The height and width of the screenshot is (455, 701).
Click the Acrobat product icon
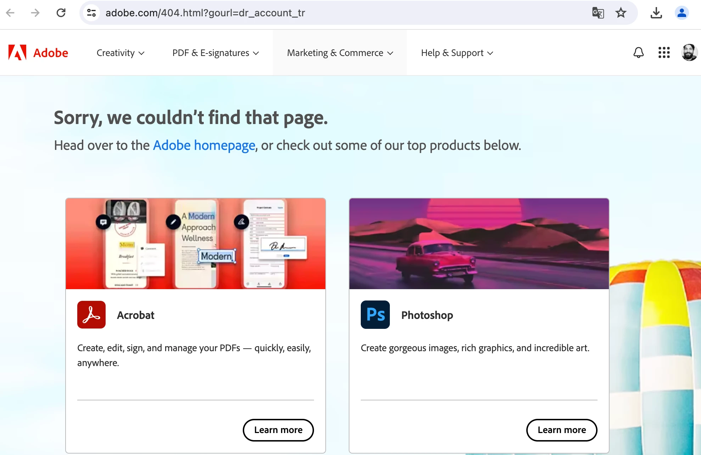(91, 315)
